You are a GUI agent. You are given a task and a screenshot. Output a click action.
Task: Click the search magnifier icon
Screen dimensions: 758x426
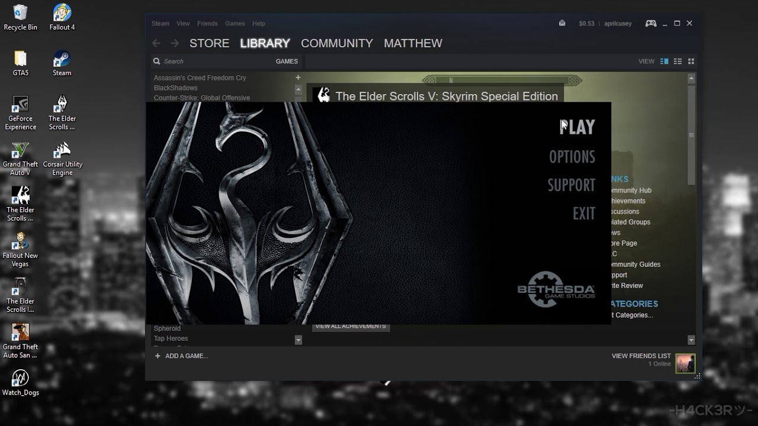[x=156, y=61]
